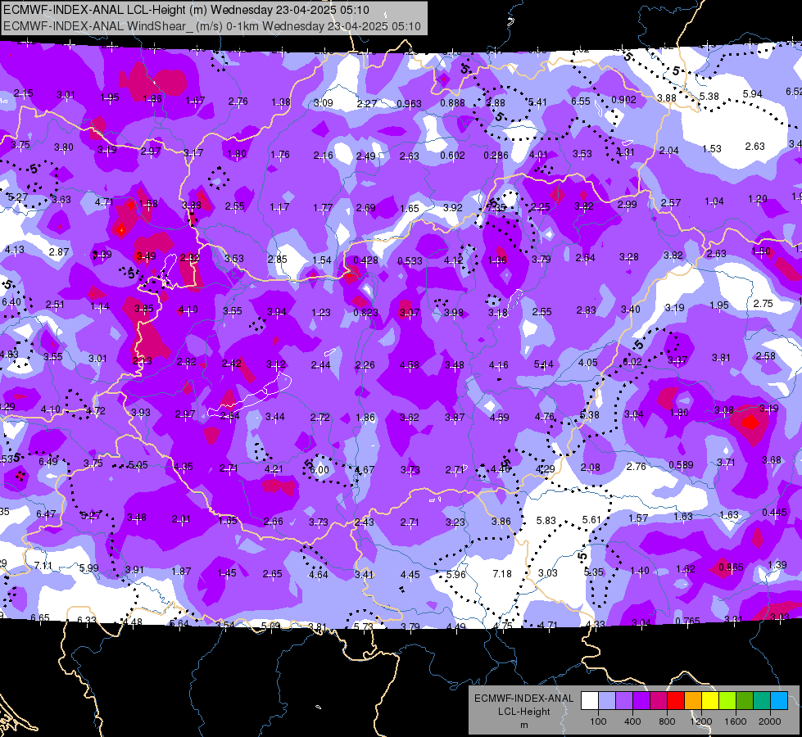Click the wind shear value 0.823
The width and height of the screenshot is (802, 737).
pos(365,313)
